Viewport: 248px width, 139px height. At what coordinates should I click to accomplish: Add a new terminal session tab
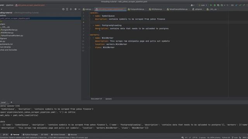click(x=11, y=102)
